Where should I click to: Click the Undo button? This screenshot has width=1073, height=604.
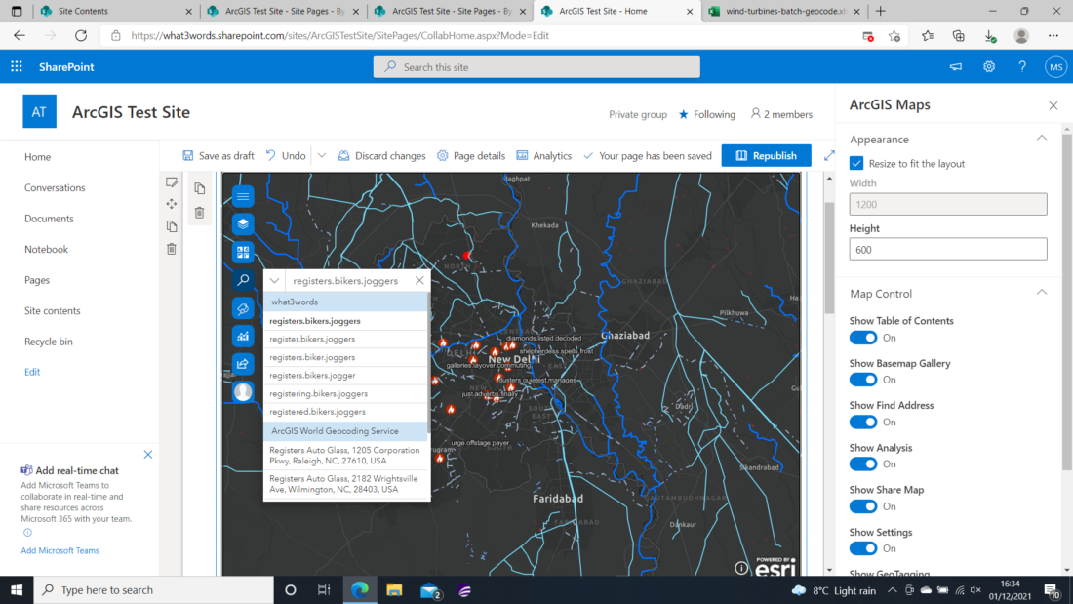pyautogui.click(x=286, y=155)
